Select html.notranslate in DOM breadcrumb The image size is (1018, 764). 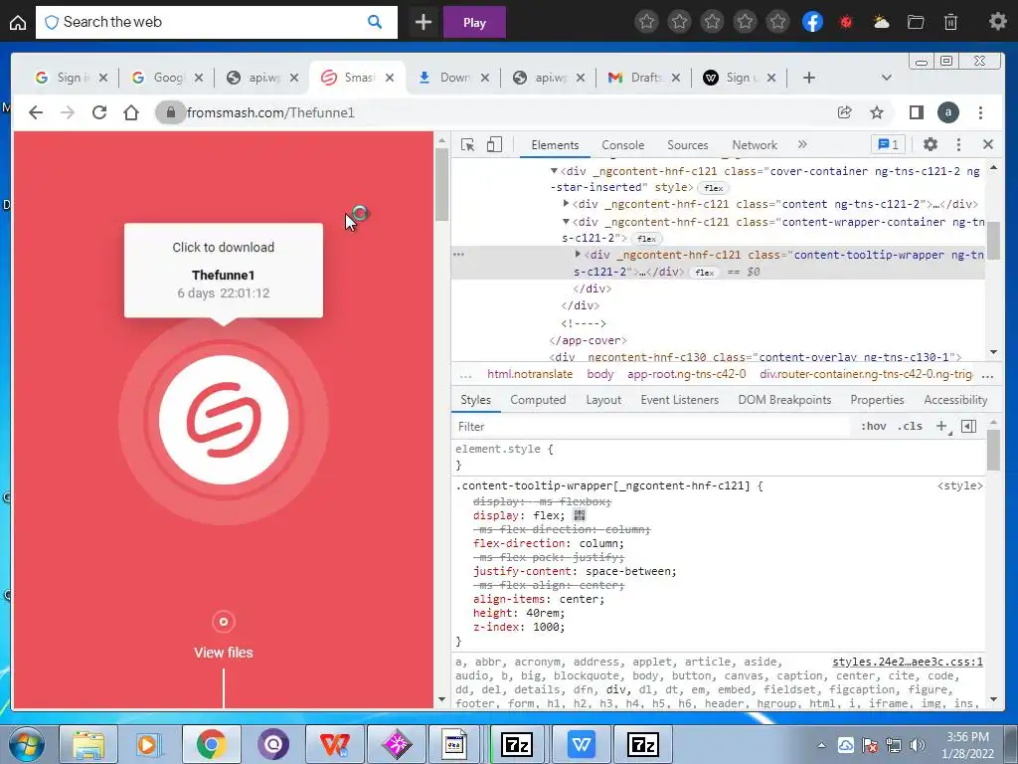point(530,374)
